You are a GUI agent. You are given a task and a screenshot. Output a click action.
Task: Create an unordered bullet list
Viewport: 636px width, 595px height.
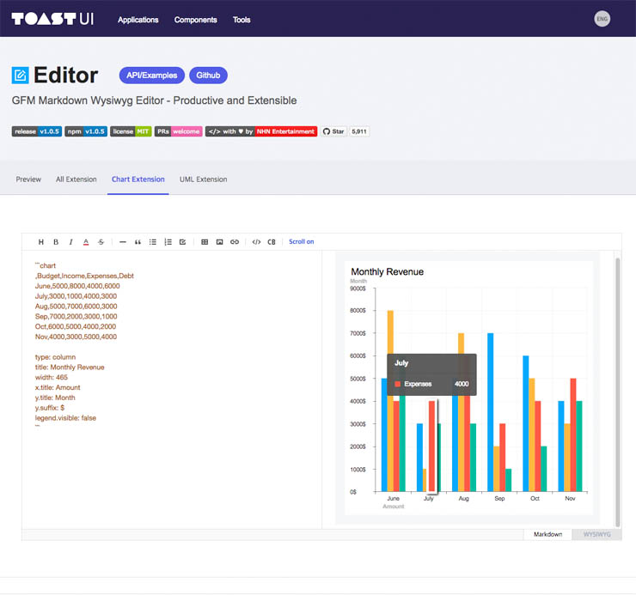[x=153, y=242]
